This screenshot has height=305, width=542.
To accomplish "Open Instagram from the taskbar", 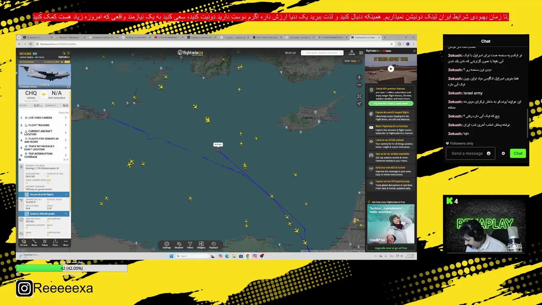I will [x=254, y=256].
